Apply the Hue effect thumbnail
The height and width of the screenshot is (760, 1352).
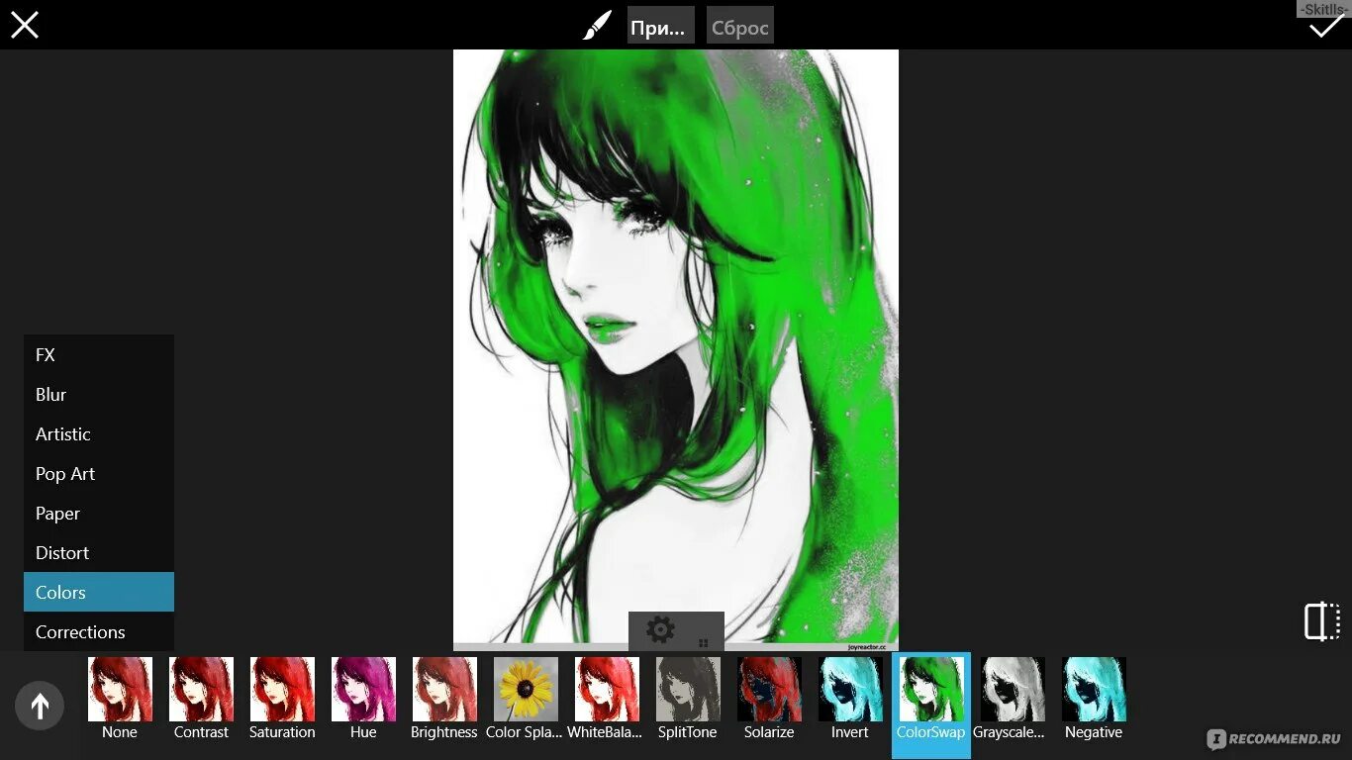(x=363, y=689)
